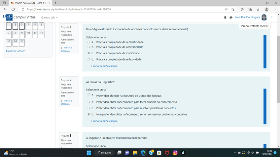280x157 pixels.
Task: Open weather widget showing 12°C
Action: click(15, 153)
